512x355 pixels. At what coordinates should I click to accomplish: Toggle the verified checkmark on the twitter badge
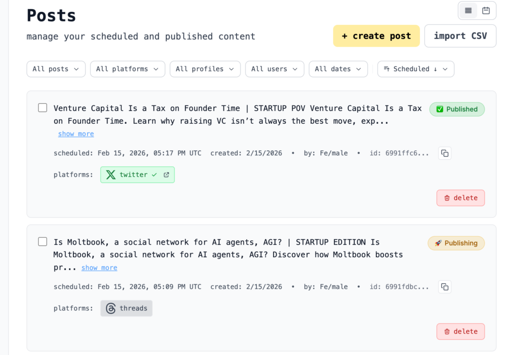(x=153, y=174)
